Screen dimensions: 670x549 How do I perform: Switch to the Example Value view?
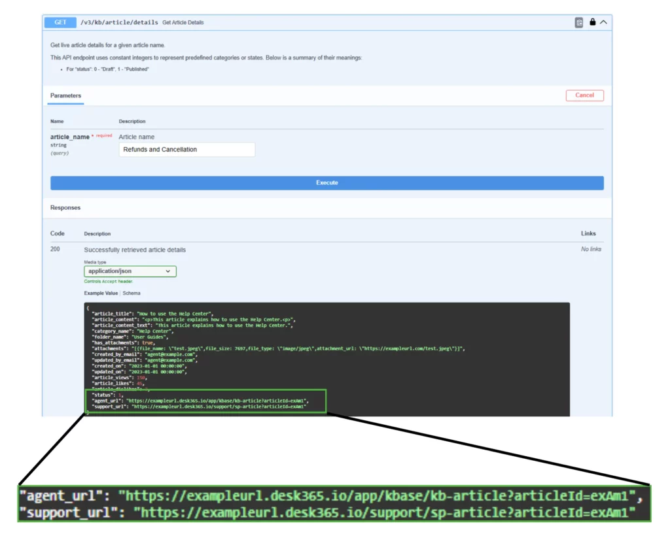[x=101, y=293]
